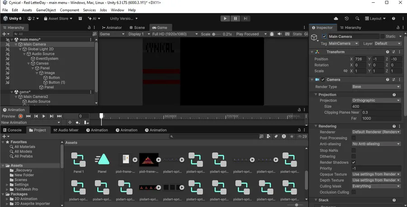The width and height of the screenshot is (407, 207).
Task: Open the Play Focused dropdown
Action: [x=251, y=34]
